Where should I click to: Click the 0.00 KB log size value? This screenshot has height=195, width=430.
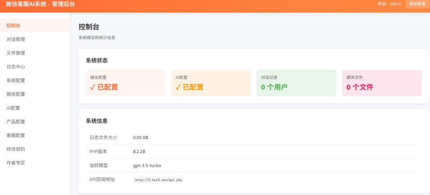(140, 138)
